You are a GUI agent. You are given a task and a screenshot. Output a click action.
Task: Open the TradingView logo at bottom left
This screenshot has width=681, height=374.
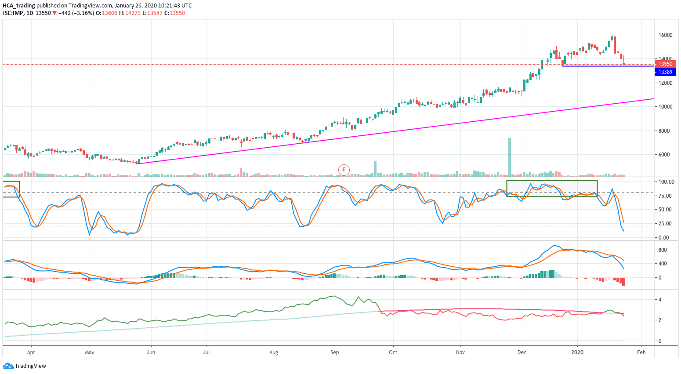coord(24,366)
